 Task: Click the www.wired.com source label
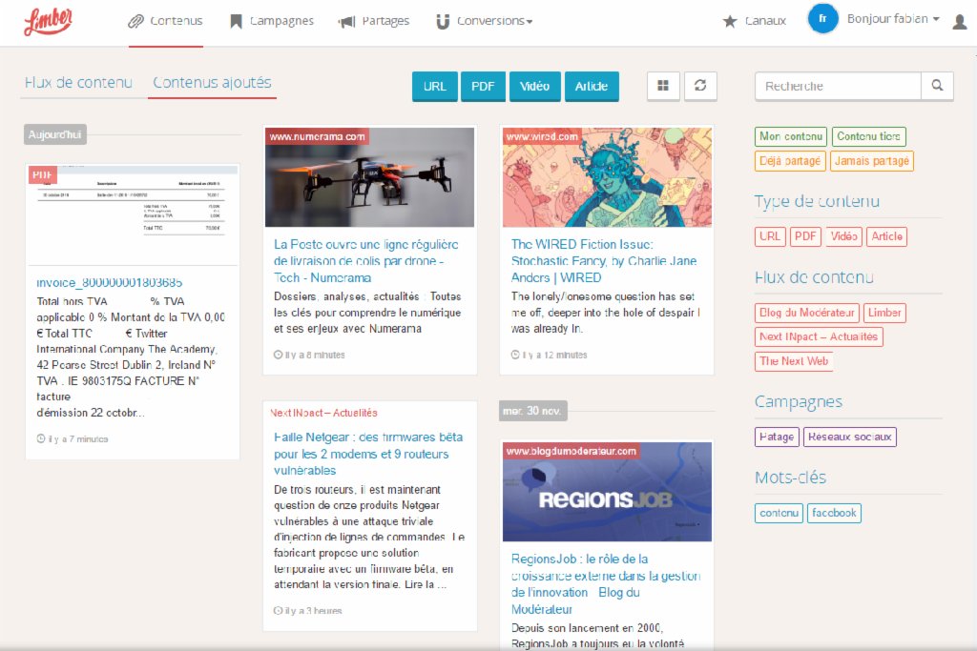(x=542, y=136)
